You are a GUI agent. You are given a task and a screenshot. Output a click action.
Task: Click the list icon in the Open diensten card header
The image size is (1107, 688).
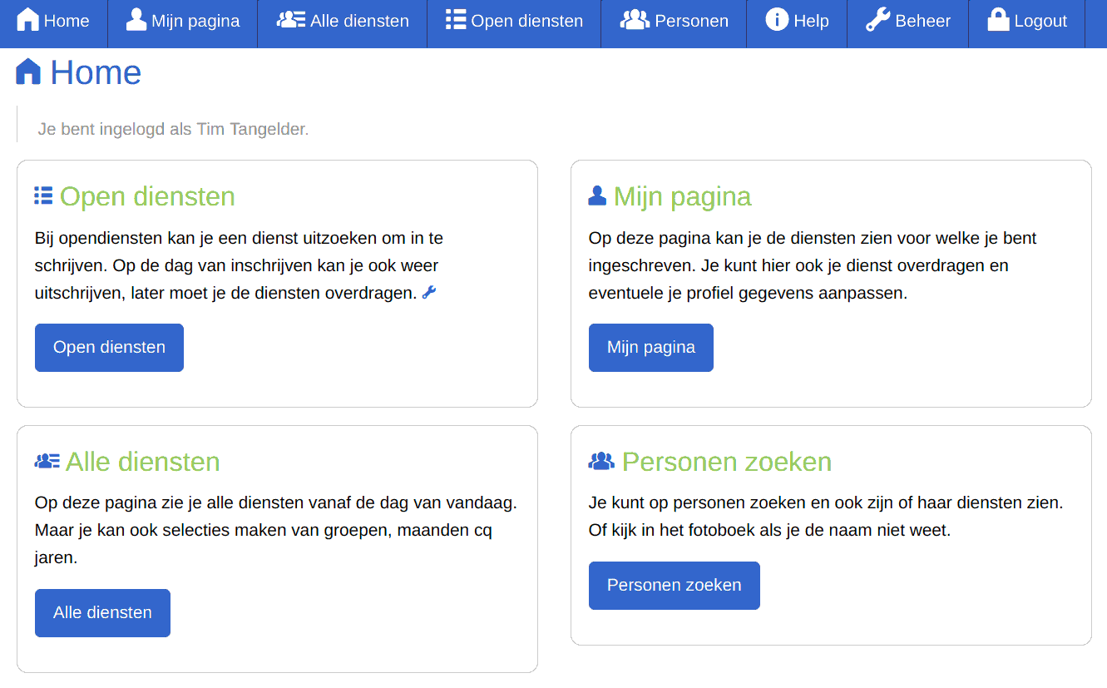[44, 196]
